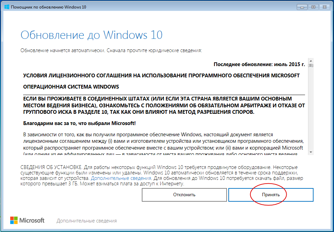Click the text Благодарим вас за то, что выбрали Microsoft!
Viewport: 334px width, 232px height.
(x=79, y=123)
